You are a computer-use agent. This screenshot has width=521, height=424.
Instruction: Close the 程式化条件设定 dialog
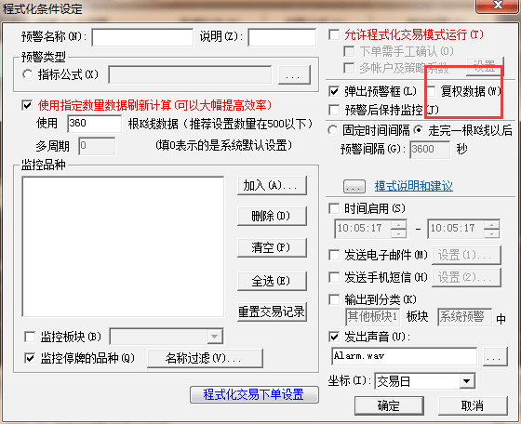tap(498, 6)
